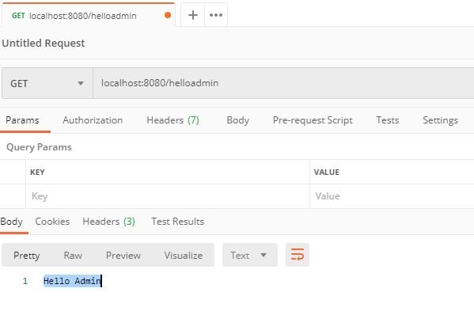Click the query param Key field
The width and height of the screenshot is (474, 311).
click(x=168, y=196)
